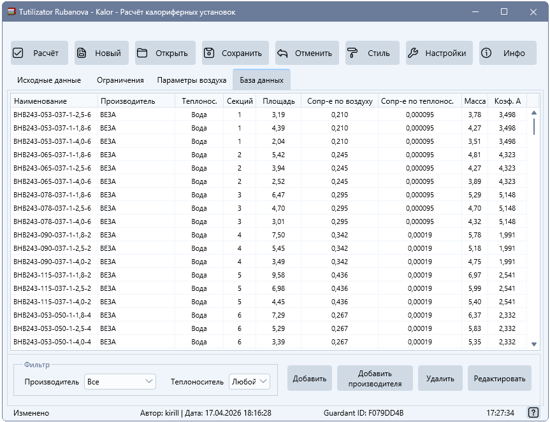Open the Теплоноситель filter dropdown
This screenshot has height=422, width=550.
coord(249,381)
